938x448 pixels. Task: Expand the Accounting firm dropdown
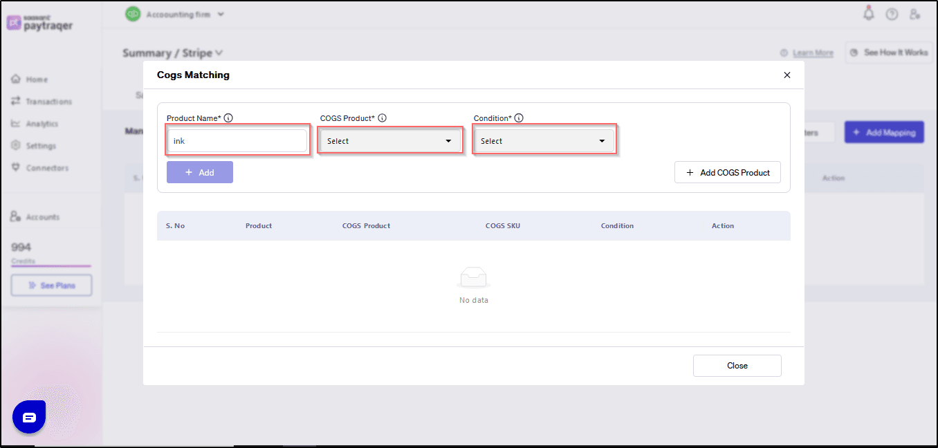(221, 14)
